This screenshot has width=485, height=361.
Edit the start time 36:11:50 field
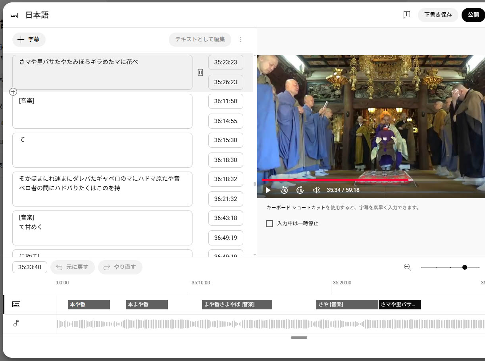(x=226, y=101)
